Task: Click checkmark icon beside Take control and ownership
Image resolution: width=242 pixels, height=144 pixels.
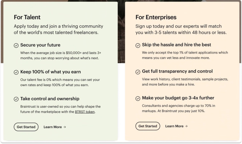Action: point(16,99)
